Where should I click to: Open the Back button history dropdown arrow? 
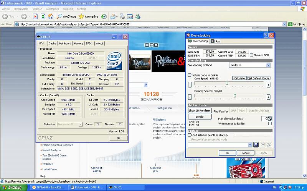(17, 16)
